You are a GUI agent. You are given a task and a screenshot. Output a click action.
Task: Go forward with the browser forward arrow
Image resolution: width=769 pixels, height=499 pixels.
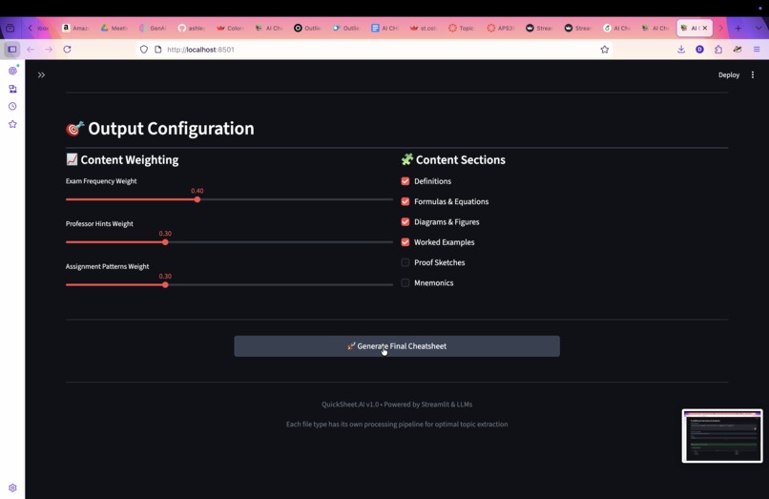point(49,49)
